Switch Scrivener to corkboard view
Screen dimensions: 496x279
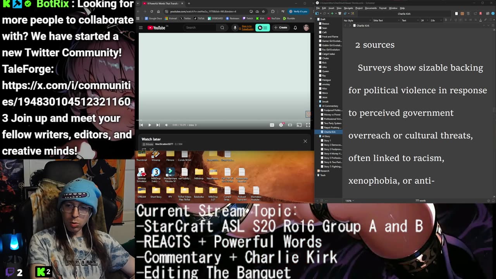click(x=462, y=14)
